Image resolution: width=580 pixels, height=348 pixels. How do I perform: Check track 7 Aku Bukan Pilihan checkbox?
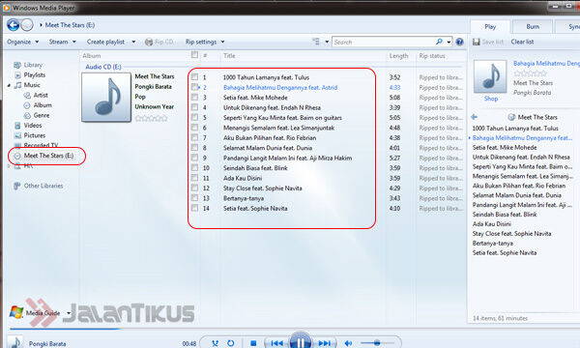(194, 137)
